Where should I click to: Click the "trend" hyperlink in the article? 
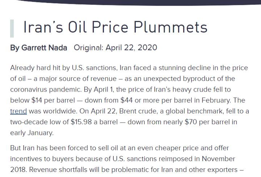point(18,111)
